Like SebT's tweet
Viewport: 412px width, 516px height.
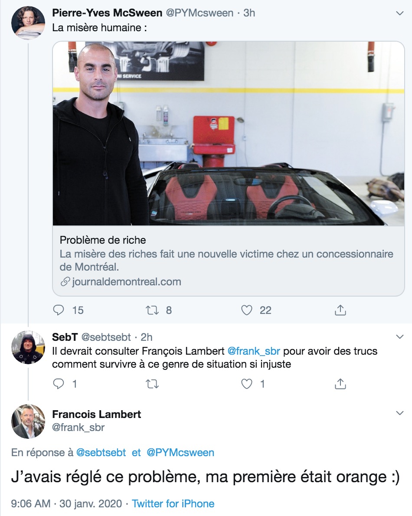pyautogui.click(x=247, y=384)
